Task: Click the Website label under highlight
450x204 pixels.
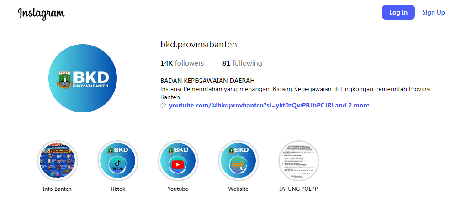Action: 238,189
